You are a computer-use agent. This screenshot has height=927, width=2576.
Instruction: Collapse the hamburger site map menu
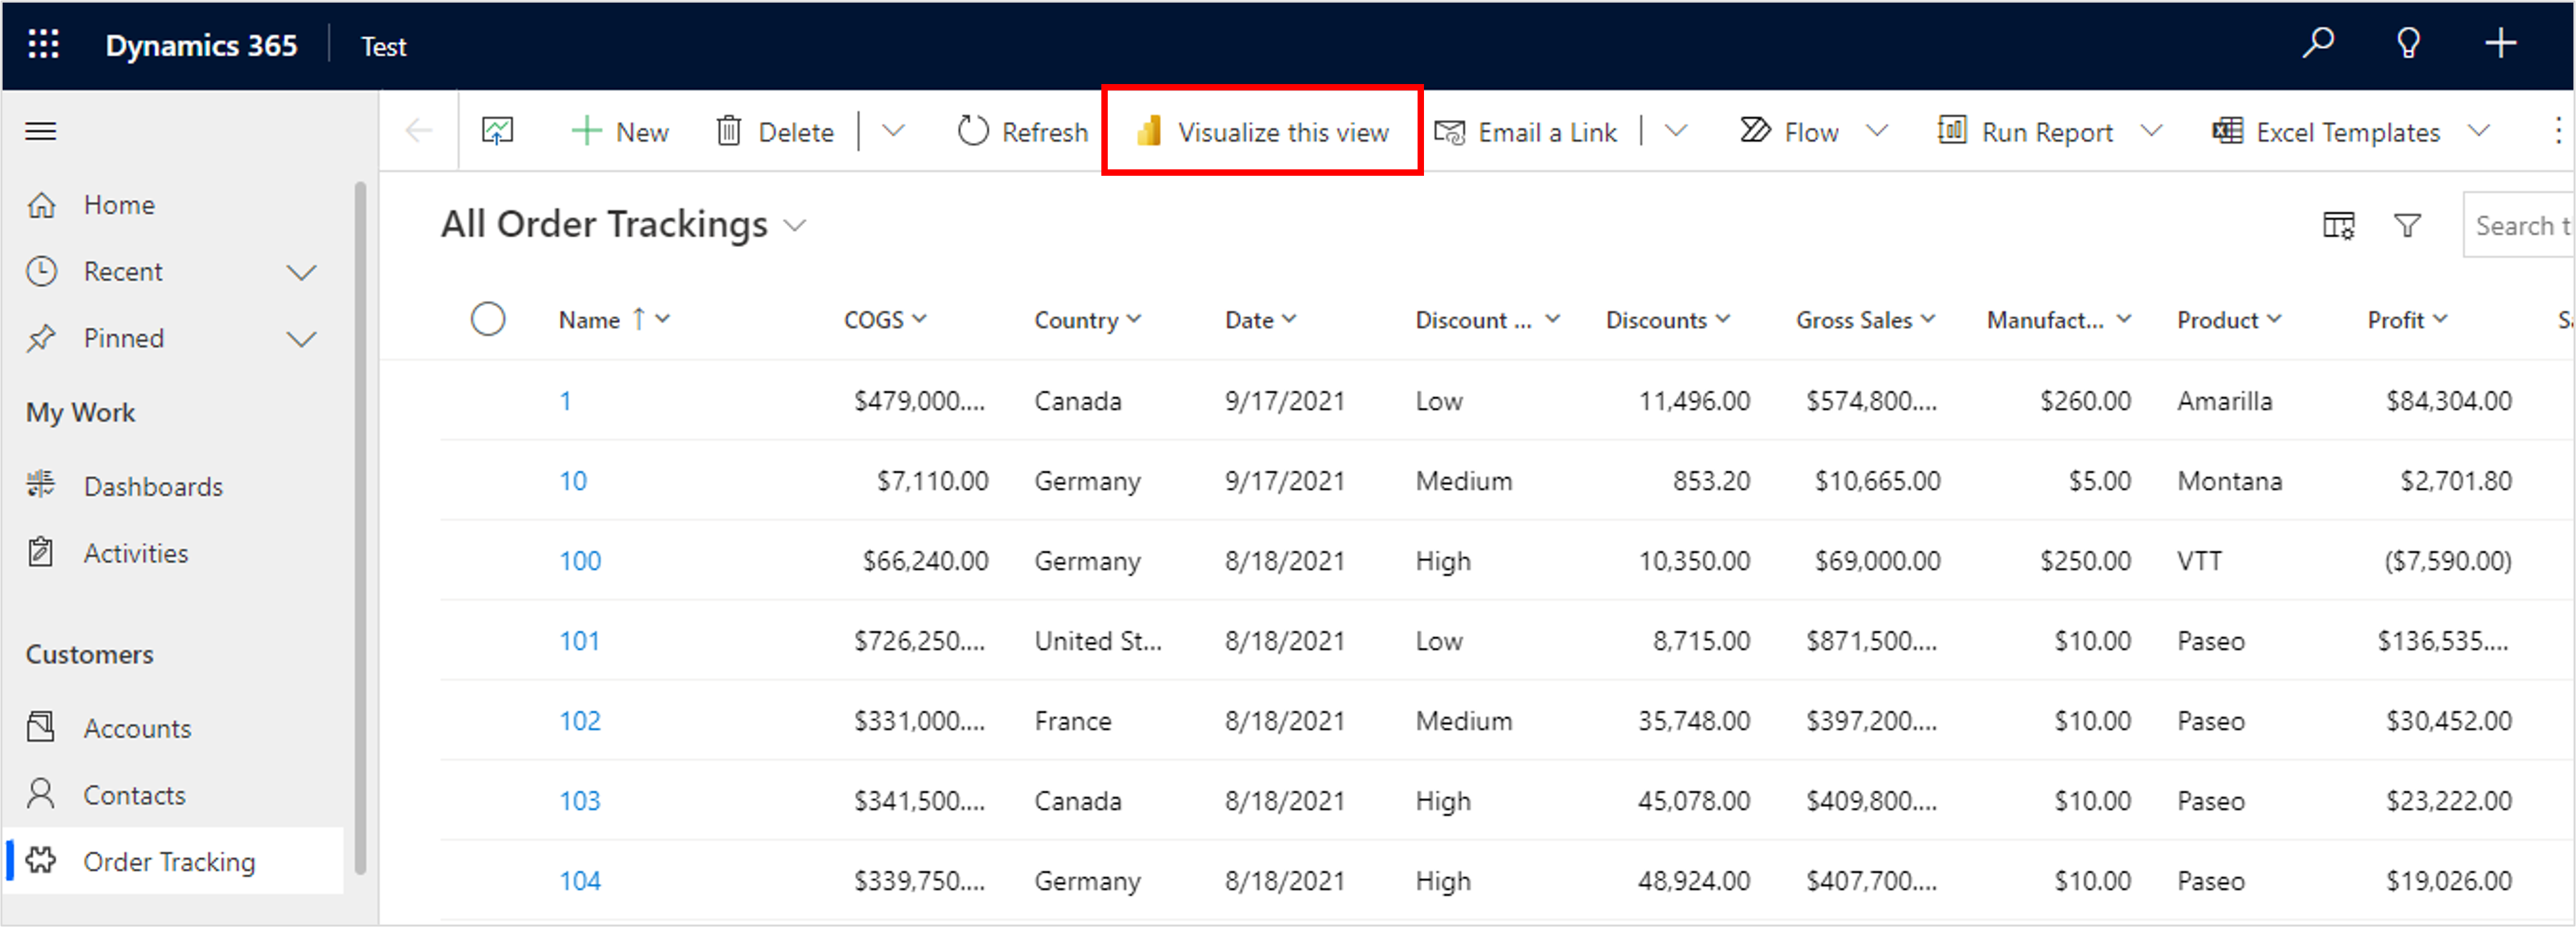(41, 131)
